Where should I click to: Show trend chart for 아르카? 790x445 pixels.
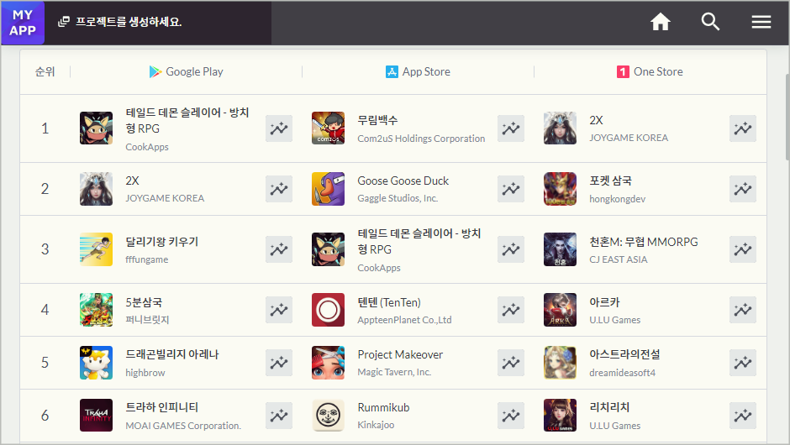[743, 310]
